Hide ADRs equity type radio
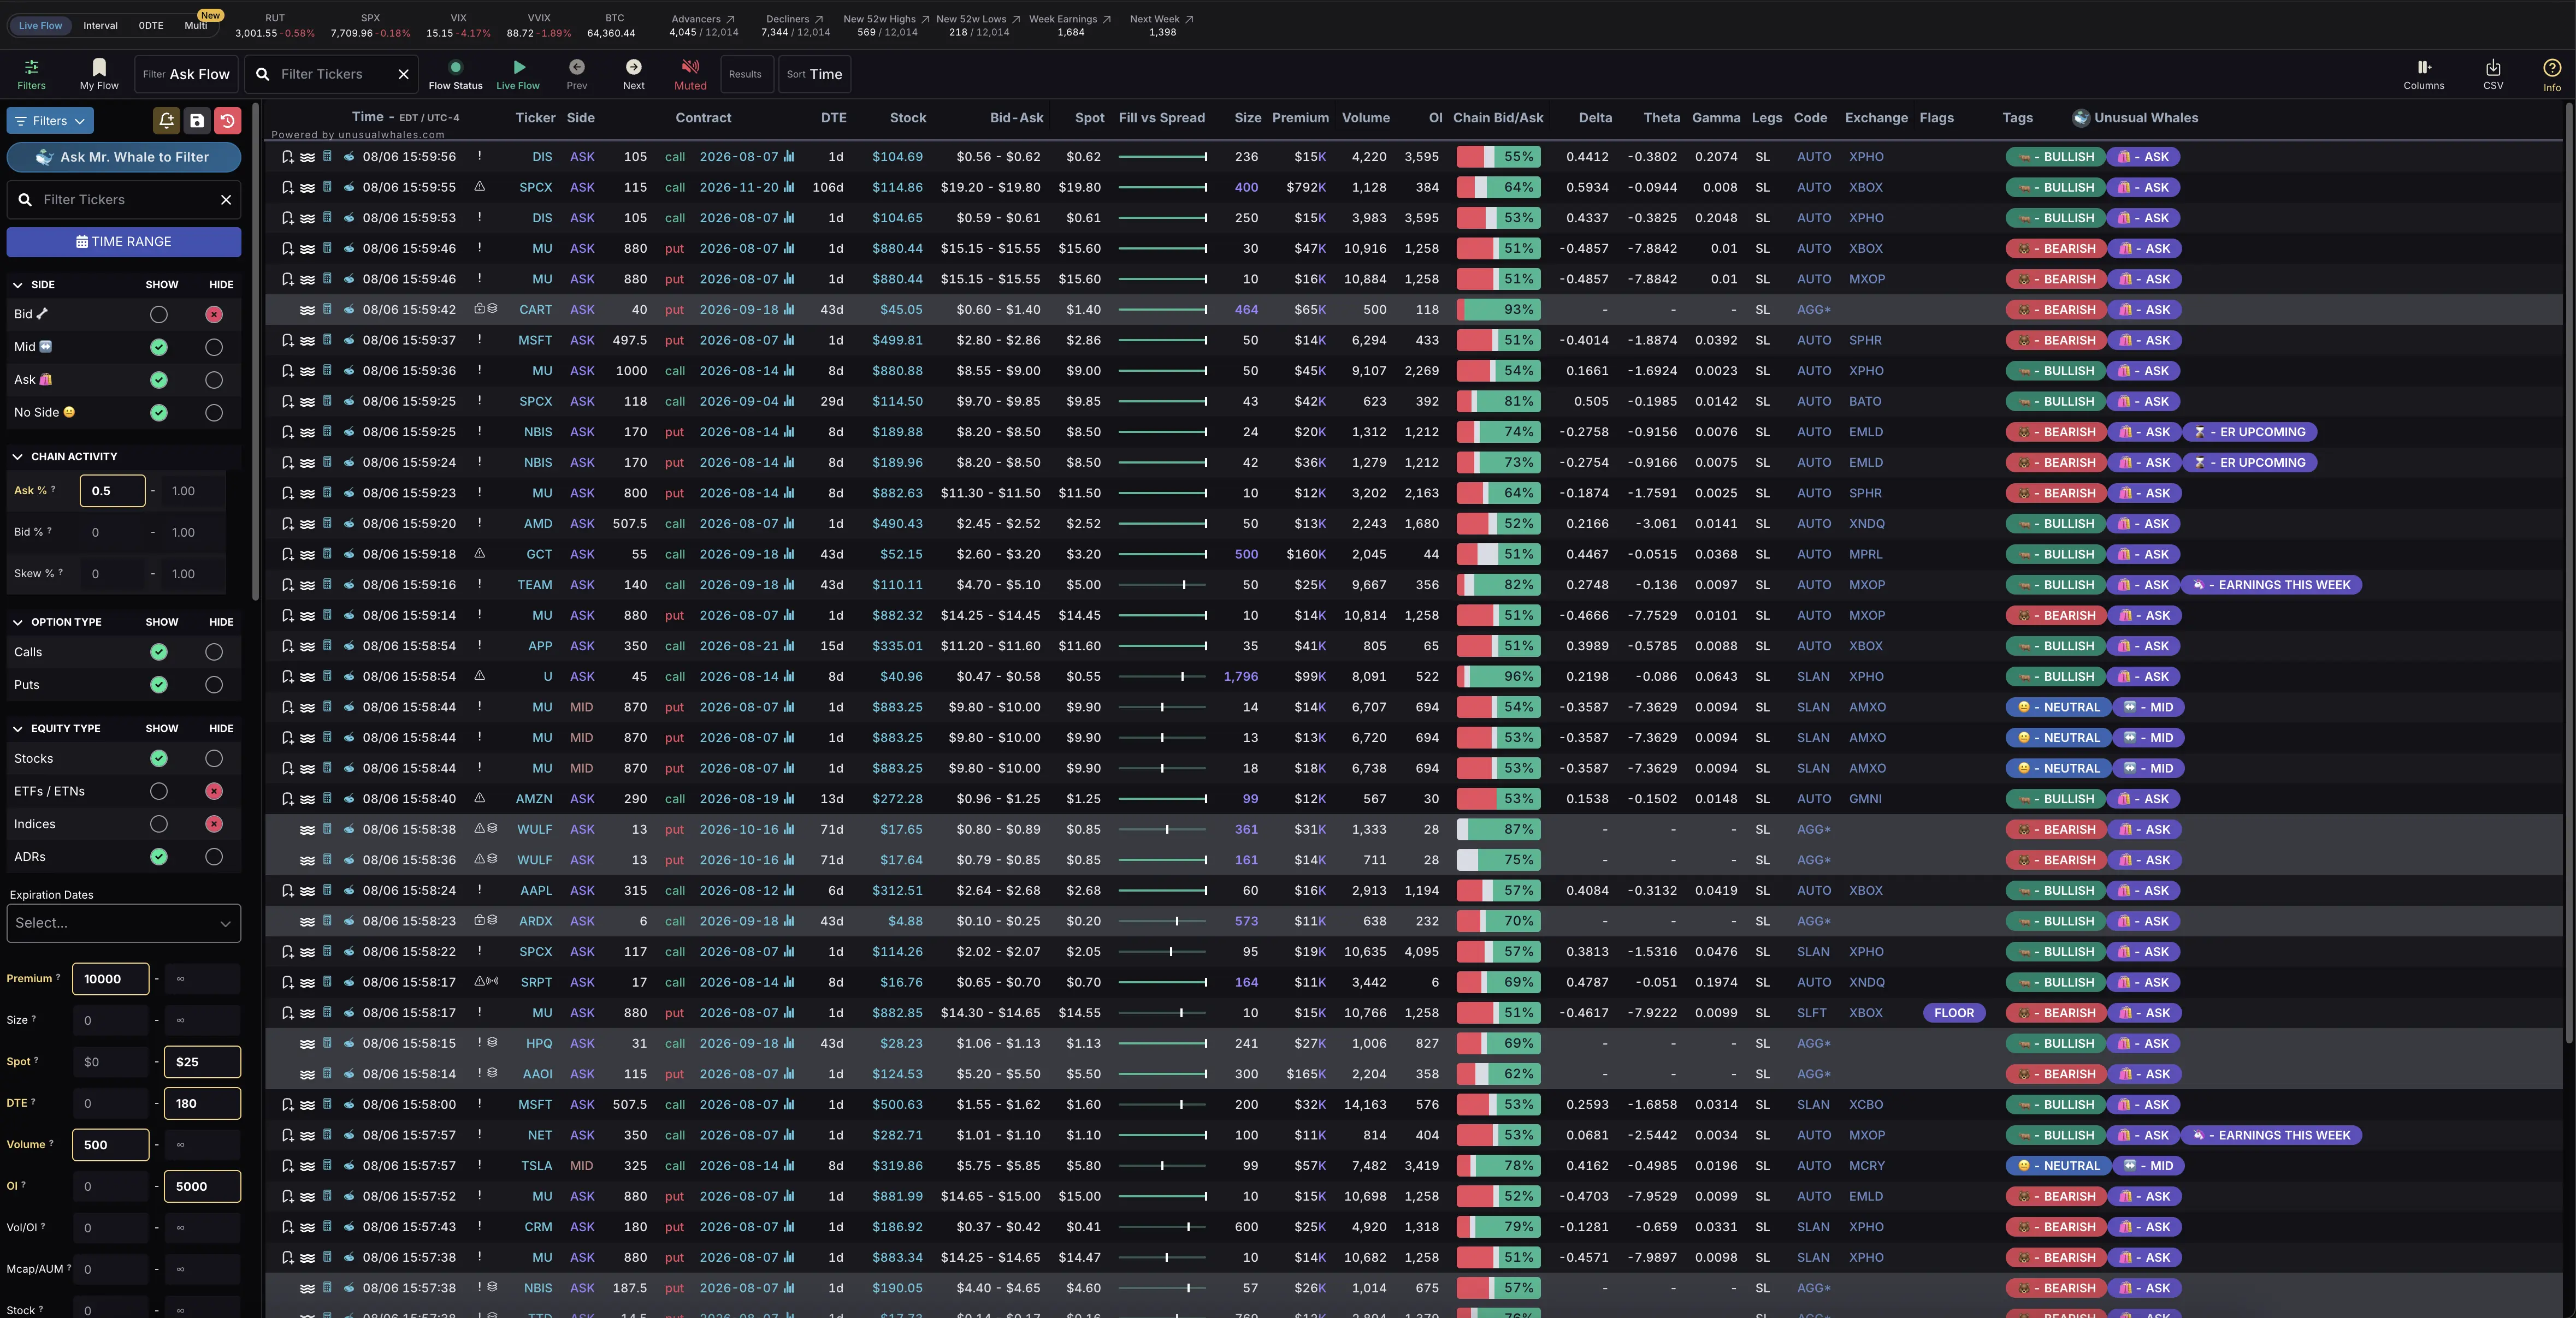The width and height of the screenshot is (2576, 1318). (x=213, y=856)
